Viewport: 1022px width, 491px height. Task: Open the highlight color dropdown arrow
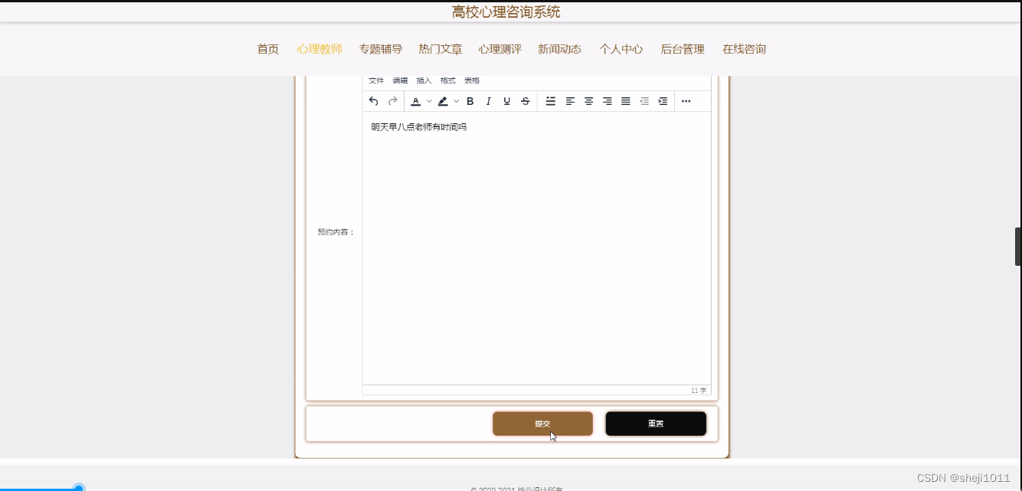pyautogui.click(x=457, y=101)
